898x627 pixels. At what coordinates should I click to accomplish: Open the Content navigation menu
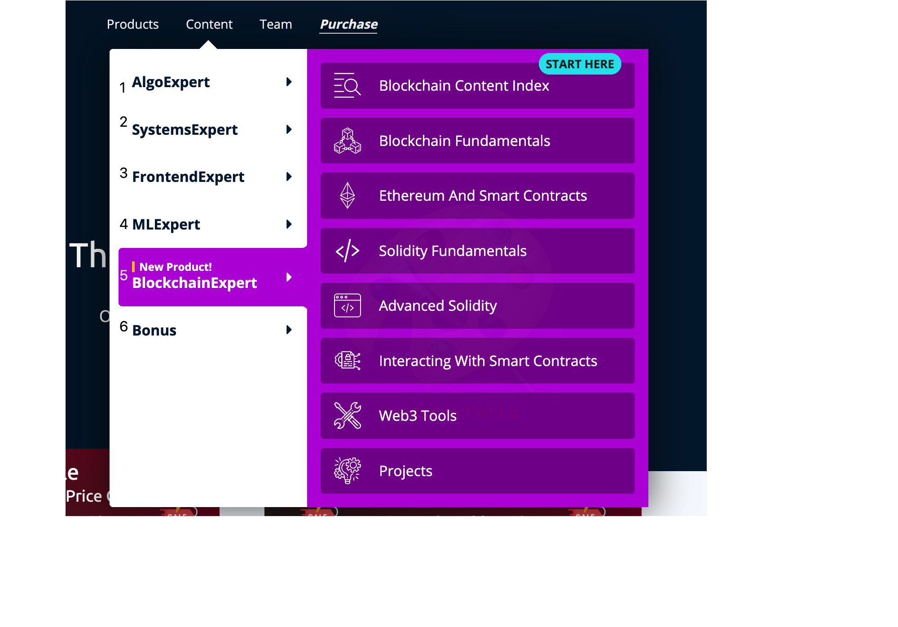coord(209,24)
